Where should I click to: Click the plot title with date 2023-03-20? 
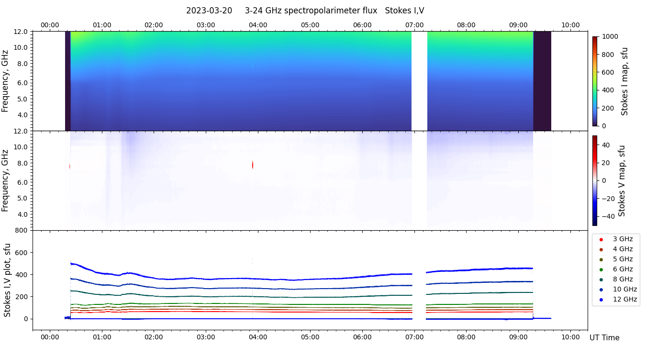[305, 11]
